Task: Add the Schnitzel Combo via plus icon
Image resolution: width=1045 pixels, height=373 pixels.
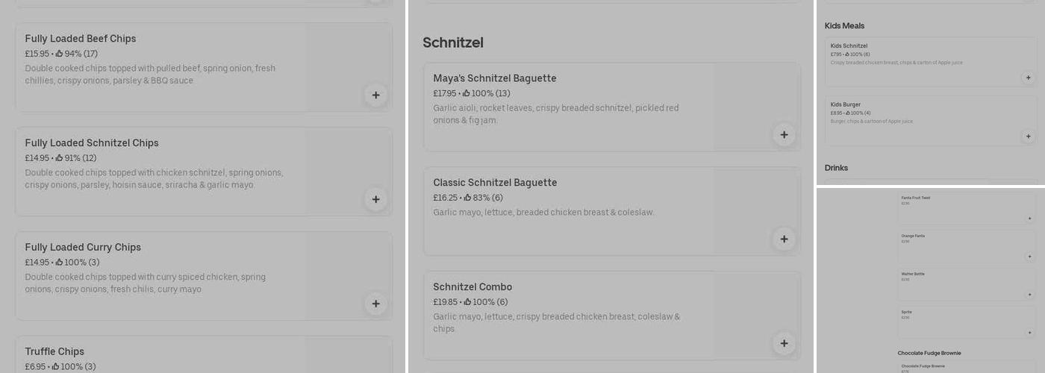Action: (784, 344)
